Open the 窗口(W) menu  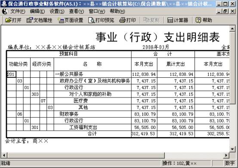click(x=97, y=11)
